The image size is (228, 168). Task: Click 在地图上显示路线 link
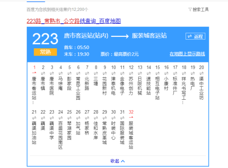coord(187,54)
